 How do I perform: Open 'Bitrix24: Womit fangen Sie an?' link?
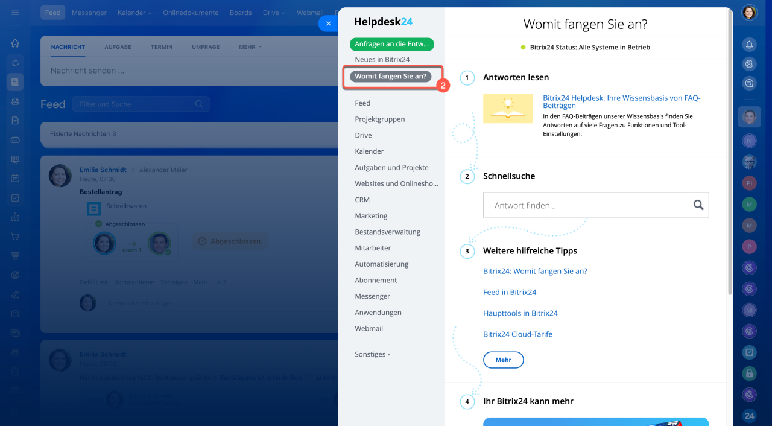[x=535, y=271]
